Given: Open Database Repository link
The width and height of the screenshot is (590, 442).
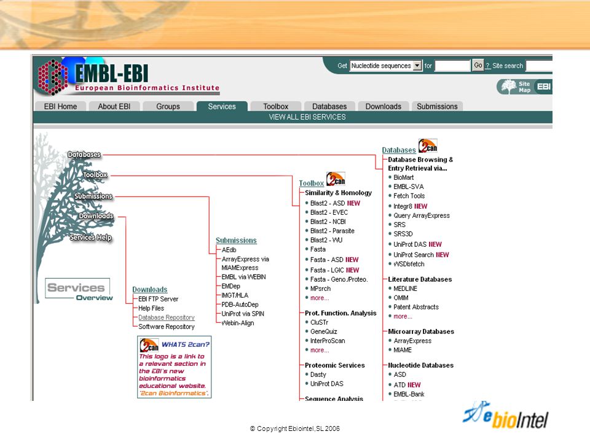Looking at the screenshot, I should coord(167,317).
